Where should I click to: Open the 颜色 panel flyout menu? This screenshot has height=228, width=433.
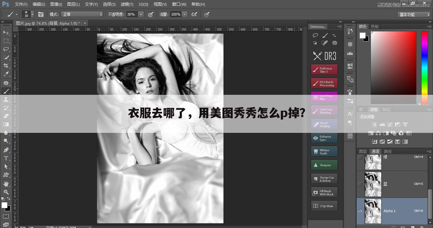429,27
